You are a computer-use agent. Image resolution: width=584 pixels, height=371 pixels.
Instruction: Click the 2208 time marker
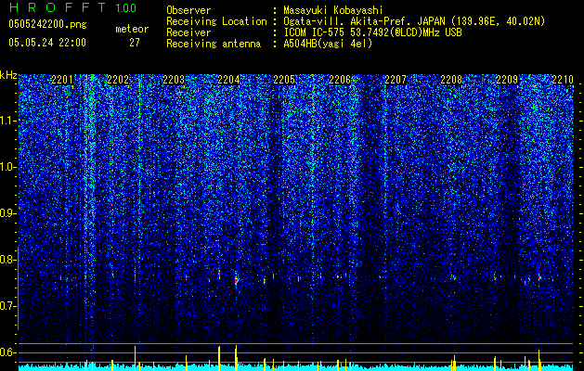[451, 79]
